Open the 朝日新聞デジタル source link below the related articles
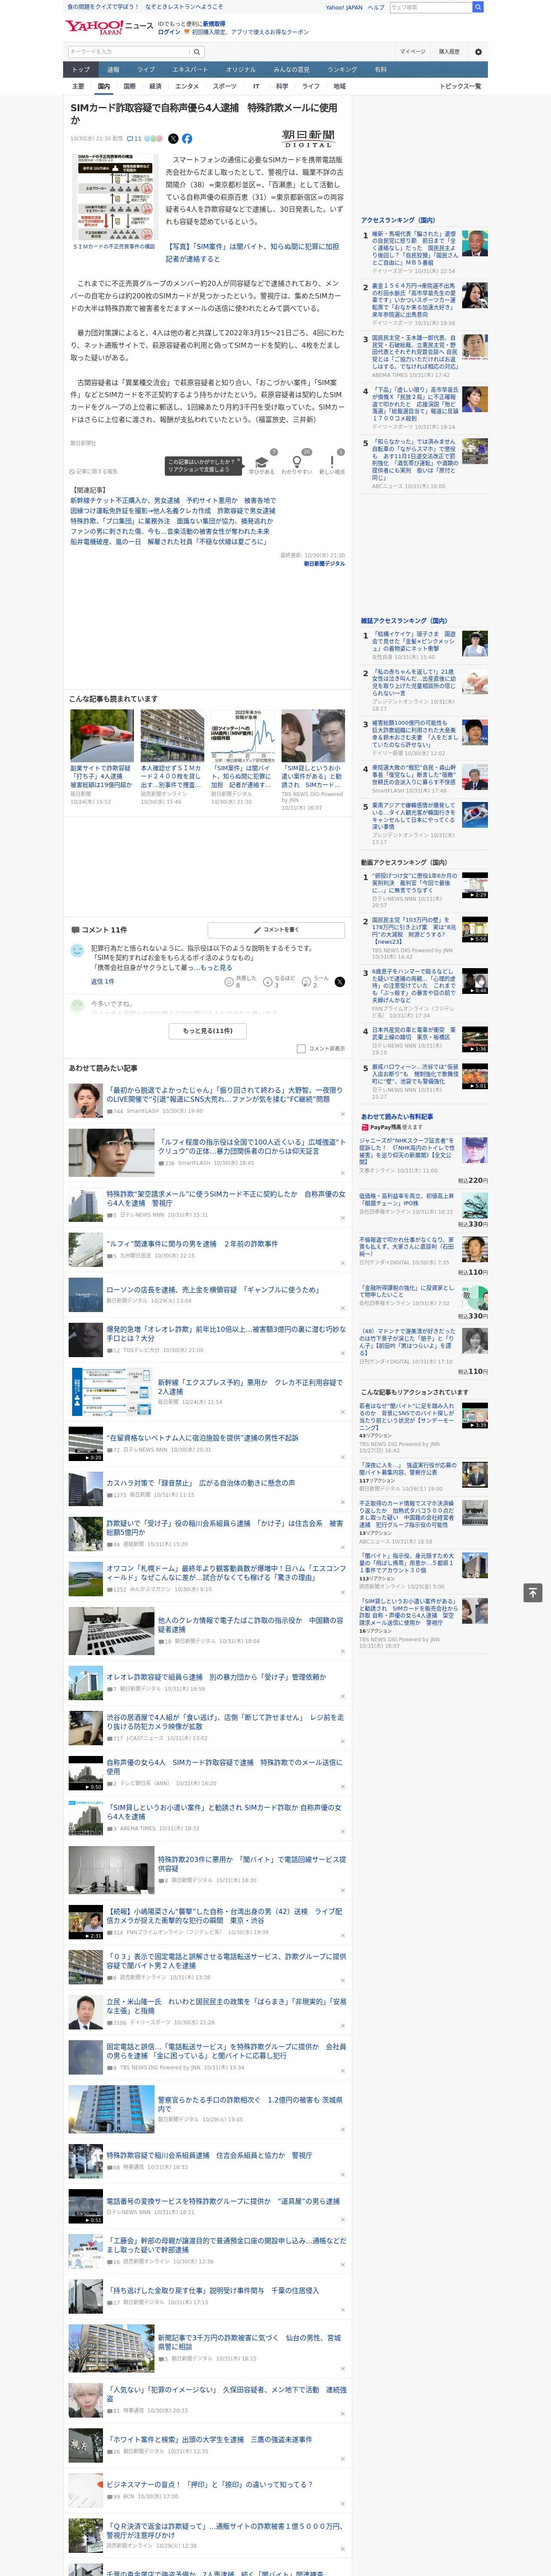This screenshot has height=2576, width=551. click(324, 564)
